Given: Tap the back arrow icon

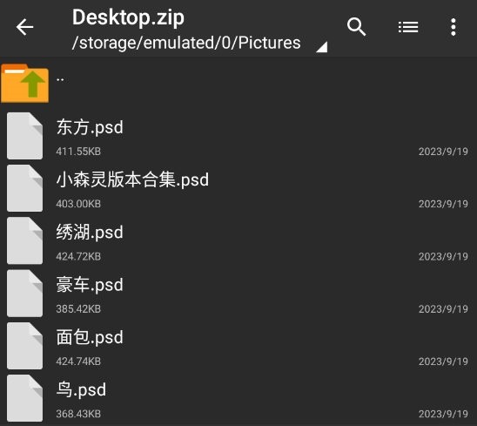Looking at the screenshot, I should [x=24, y=27].
